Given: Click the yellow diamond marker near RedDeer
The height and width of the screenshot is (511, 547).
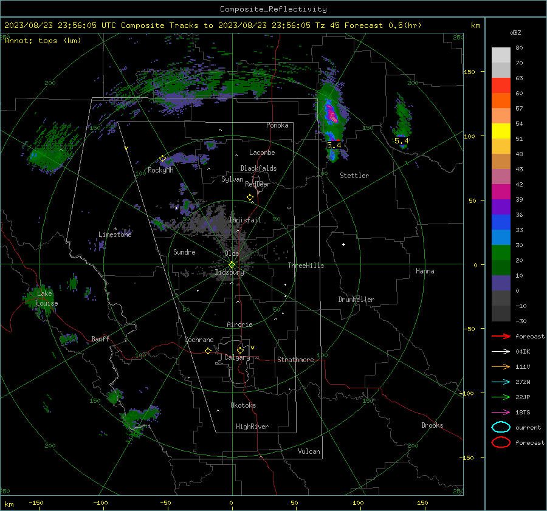Looking at the screenshot, I should pyautogui.click(x=250, y=197).
